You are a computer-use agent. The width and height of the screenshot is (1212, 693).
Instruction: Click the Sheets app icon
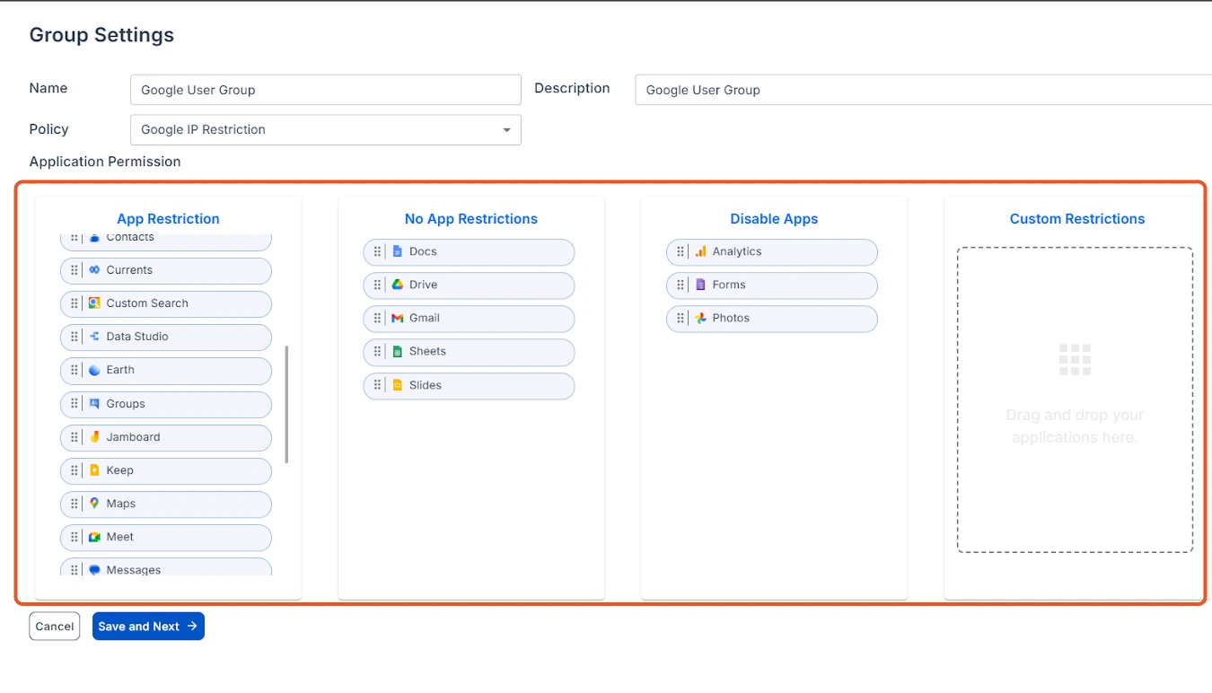[x=398, y=351]
